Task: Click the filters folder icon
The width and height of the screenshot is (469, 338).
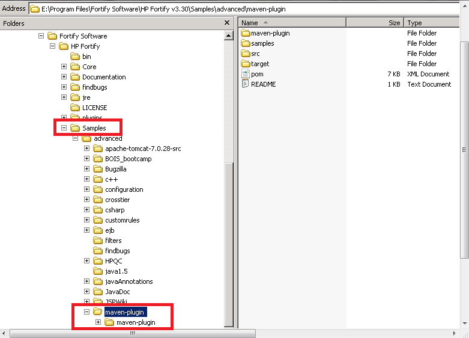Action: tap(98, 241)
